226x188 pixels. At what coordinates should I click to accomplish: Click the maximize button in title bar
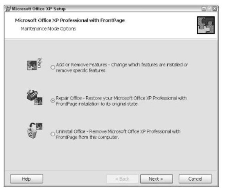click(209, 9)
